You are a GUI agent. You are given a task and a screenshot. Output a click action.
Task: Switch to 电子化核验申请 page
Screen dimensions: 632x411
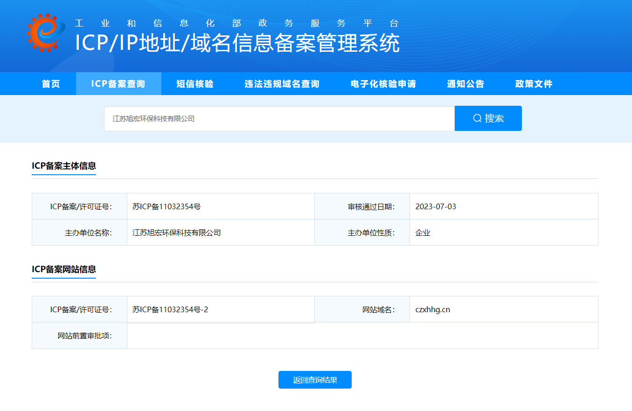(x=383, y=84)
